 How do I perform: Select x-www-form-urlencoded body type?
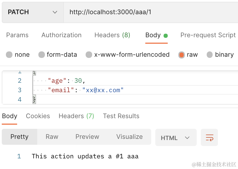(x=89, y=55)
